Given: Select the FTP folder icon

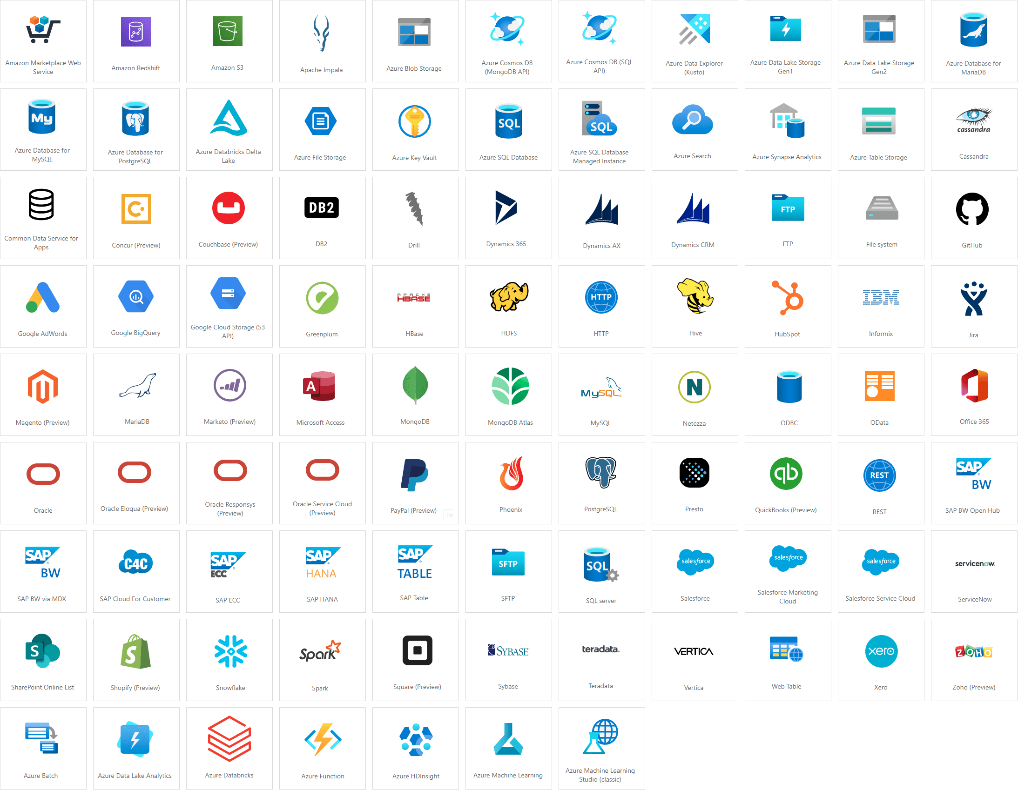Looking at the screenshot, I should tap(788, 208).
